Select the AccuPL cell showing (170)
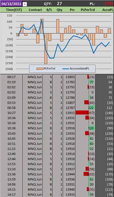Viewport: 114px width, 197px height. [x=105, y=174]
